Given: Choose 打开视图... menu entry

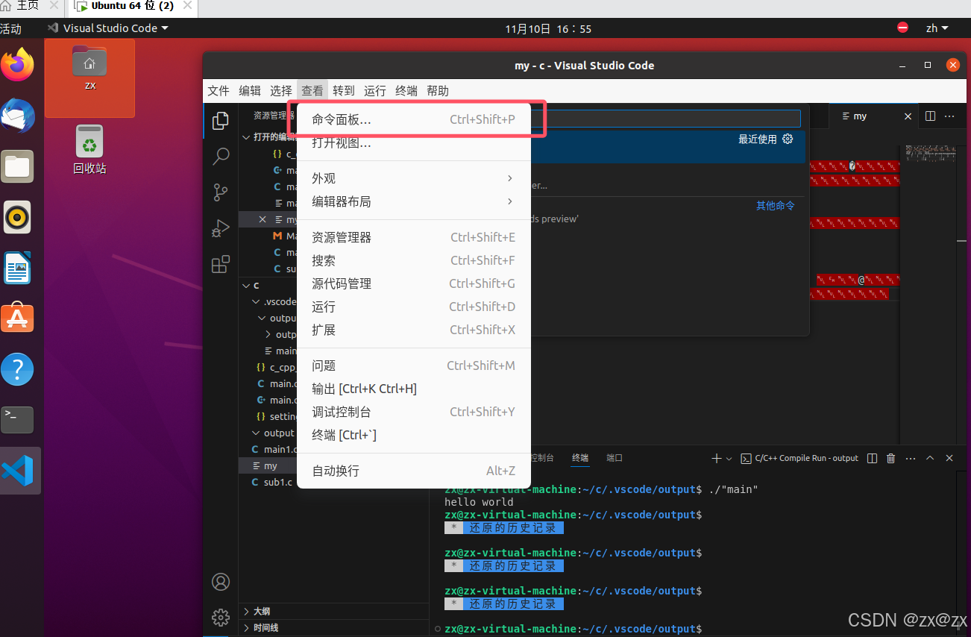Looking at the screenshot, I should 414,142.
